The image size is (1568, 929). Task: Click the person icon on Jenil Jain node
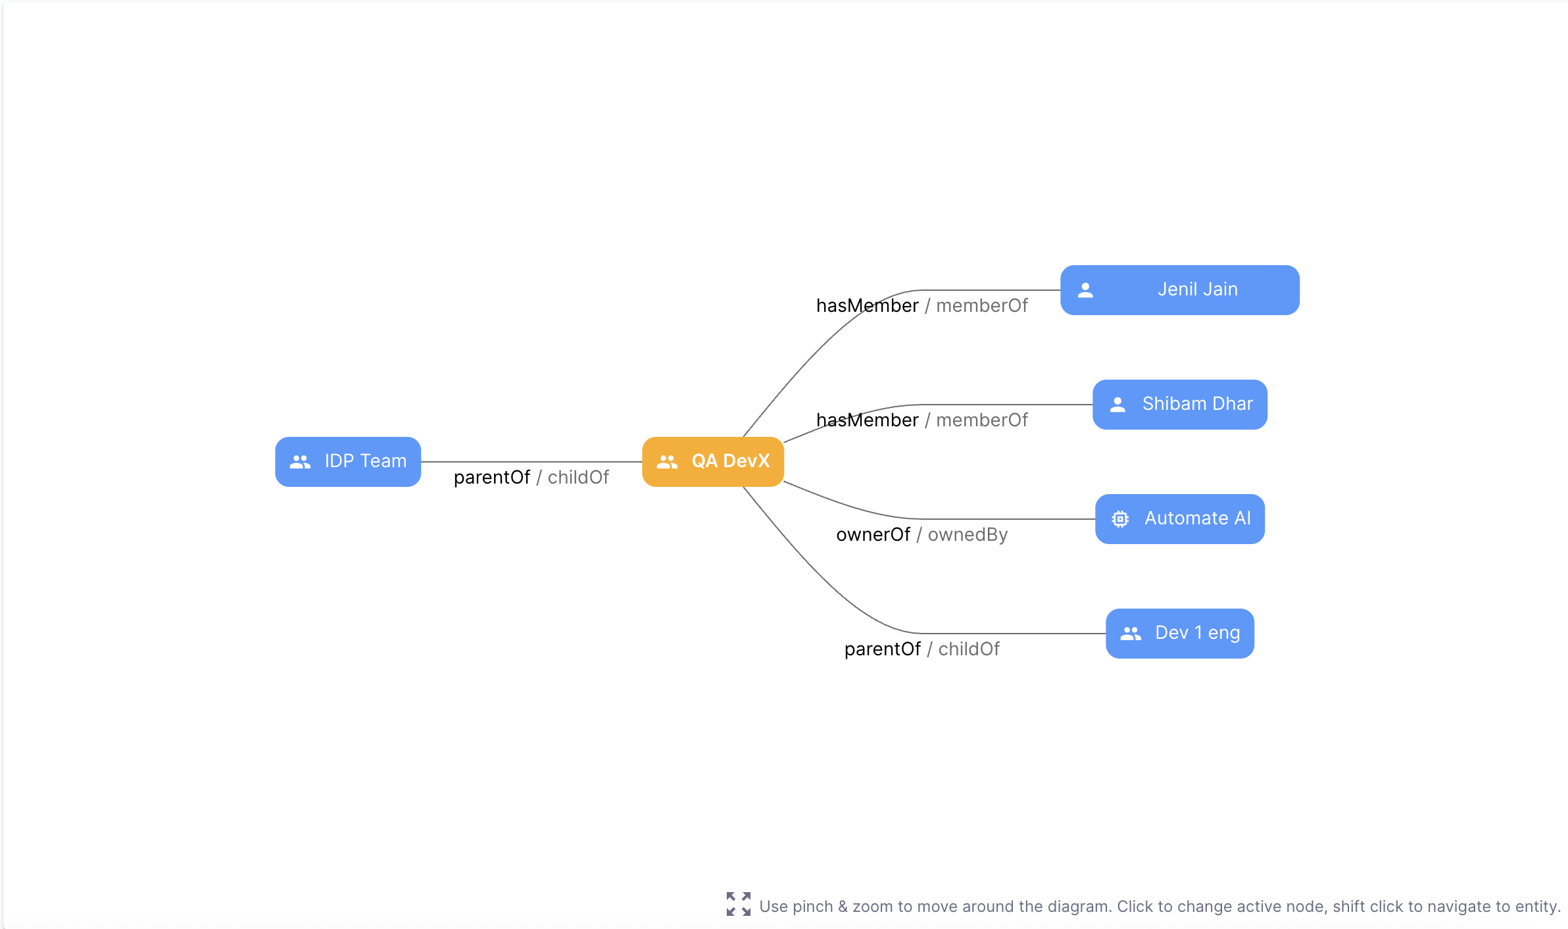(1085, 290)
